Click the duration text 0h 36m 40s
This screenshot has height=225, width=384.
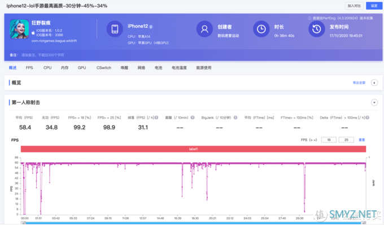[x=284, y=36]
